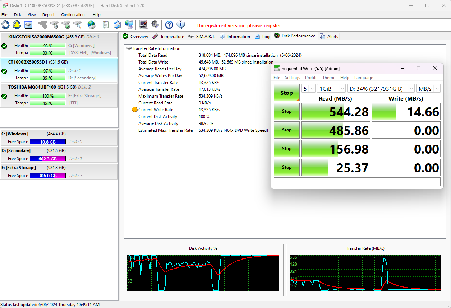Open the Profile menu in Sequential Write window

tap(311, 78)
